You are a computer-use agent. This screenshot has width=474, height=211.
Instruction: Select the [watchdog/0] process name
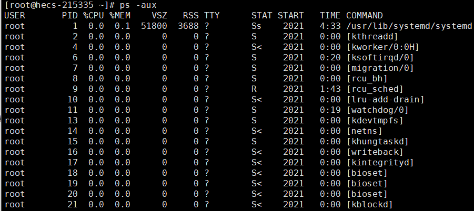pyautogui.click(x=378, y=110)
